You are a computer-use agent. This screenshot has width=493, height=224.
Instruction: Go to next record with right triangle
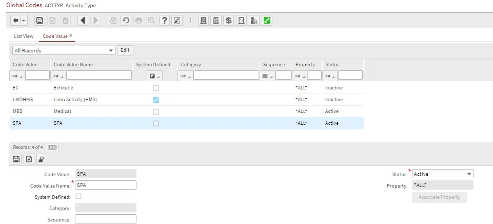(x=95, y=21)
